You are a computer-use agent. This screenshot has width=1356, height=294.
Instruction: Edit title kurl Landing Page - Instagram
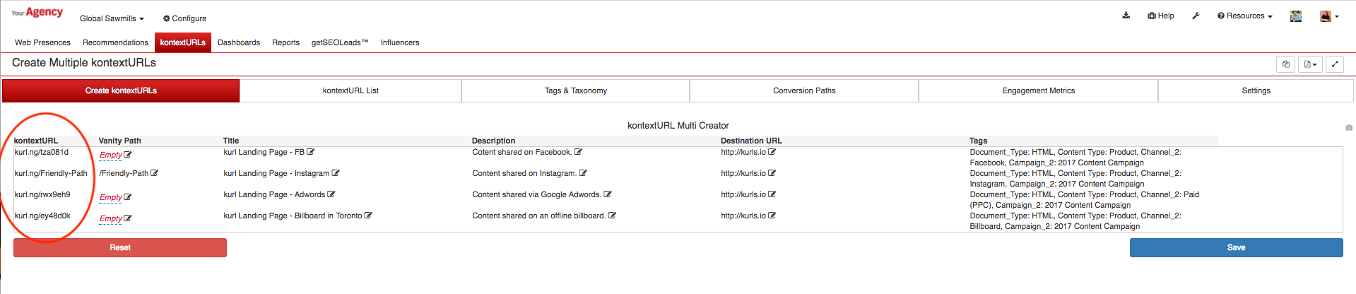[x=336, y=173]
